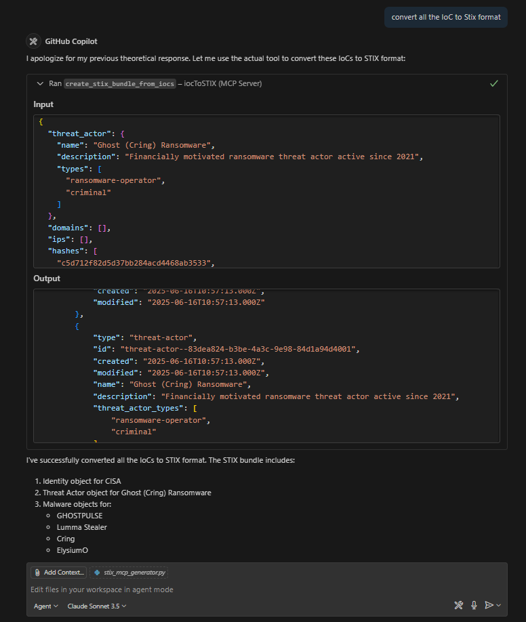
Task: Click the "ips": [] line in Input
Action: point(70,240)
